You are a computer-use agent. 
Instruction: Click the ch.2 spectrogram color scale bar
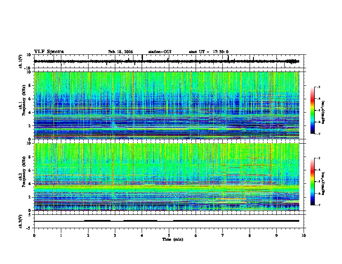click(312, 182)
